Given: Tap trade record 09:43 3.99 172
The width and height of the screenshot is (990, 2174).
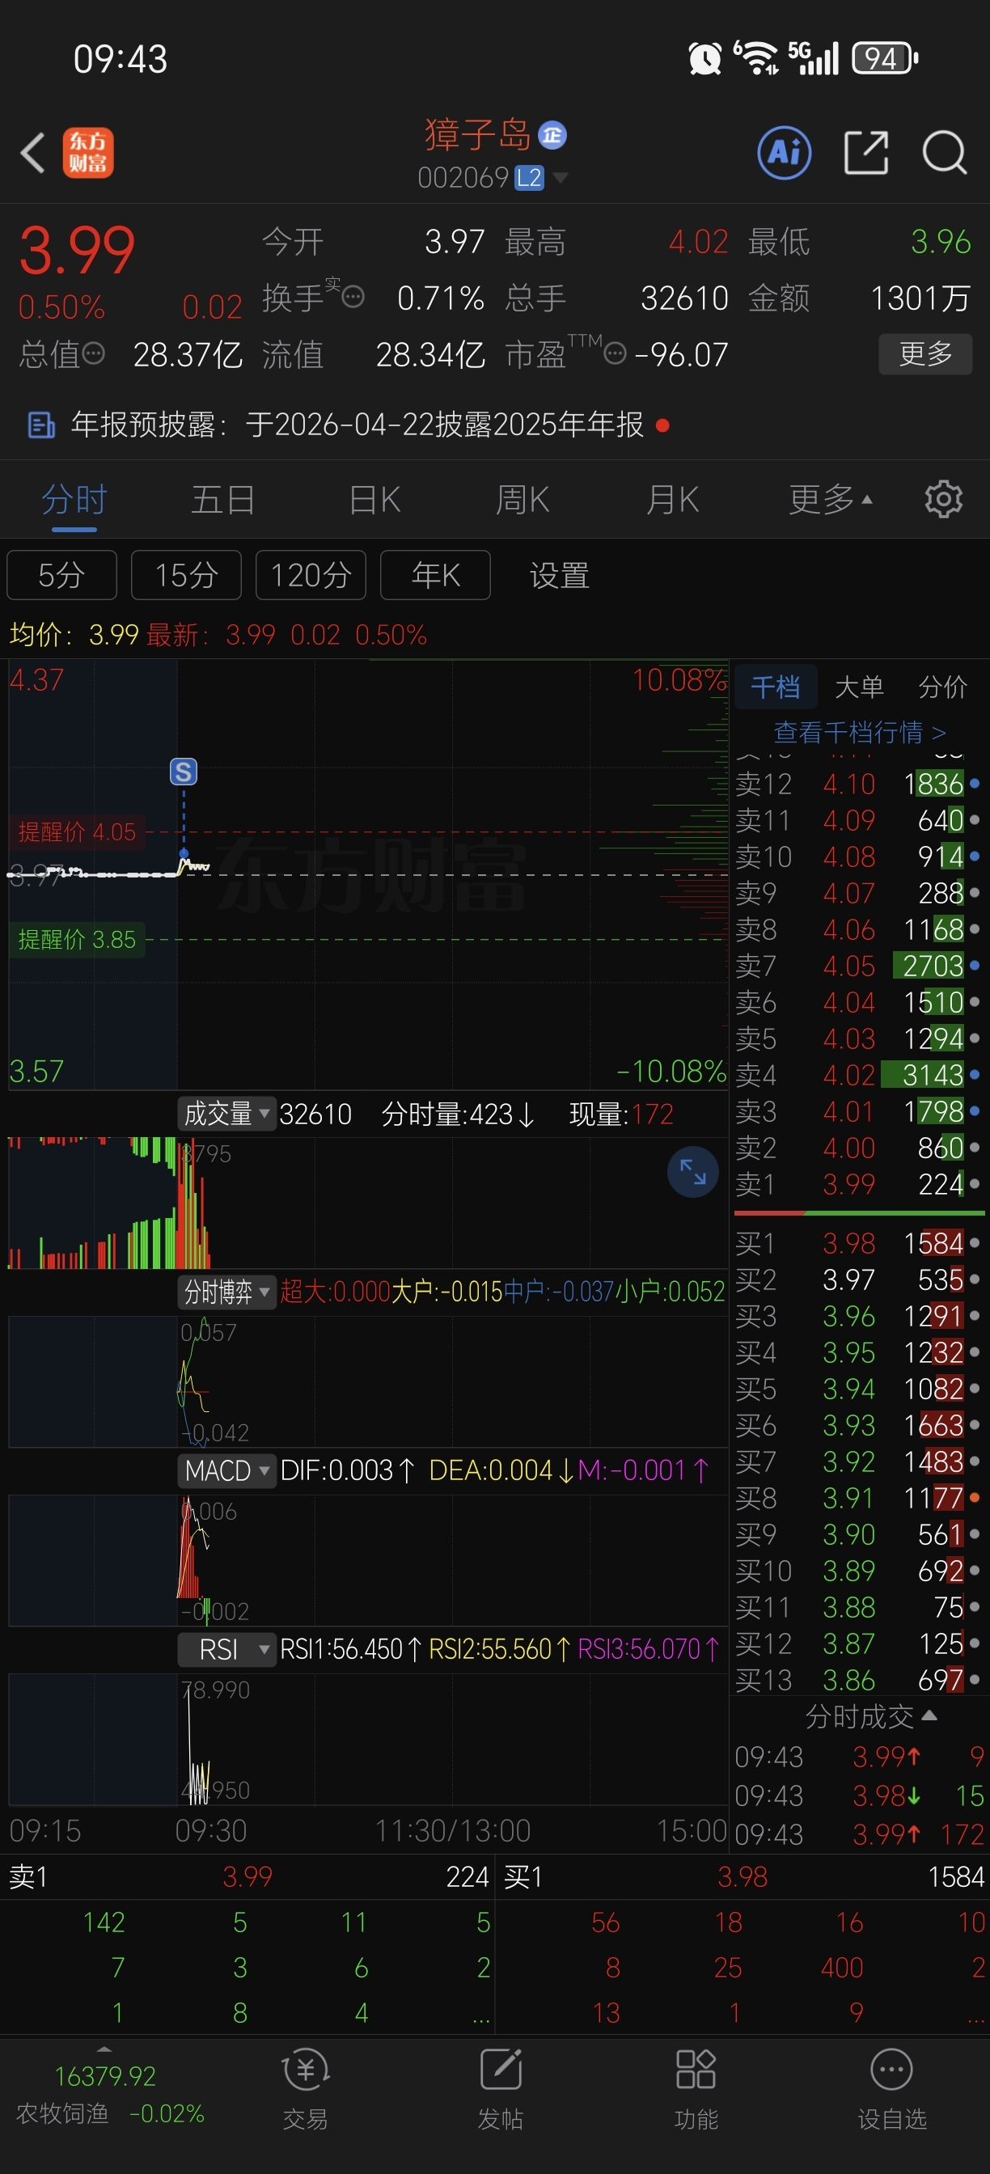Looking at the screenshot, I should pos(859,1834).
